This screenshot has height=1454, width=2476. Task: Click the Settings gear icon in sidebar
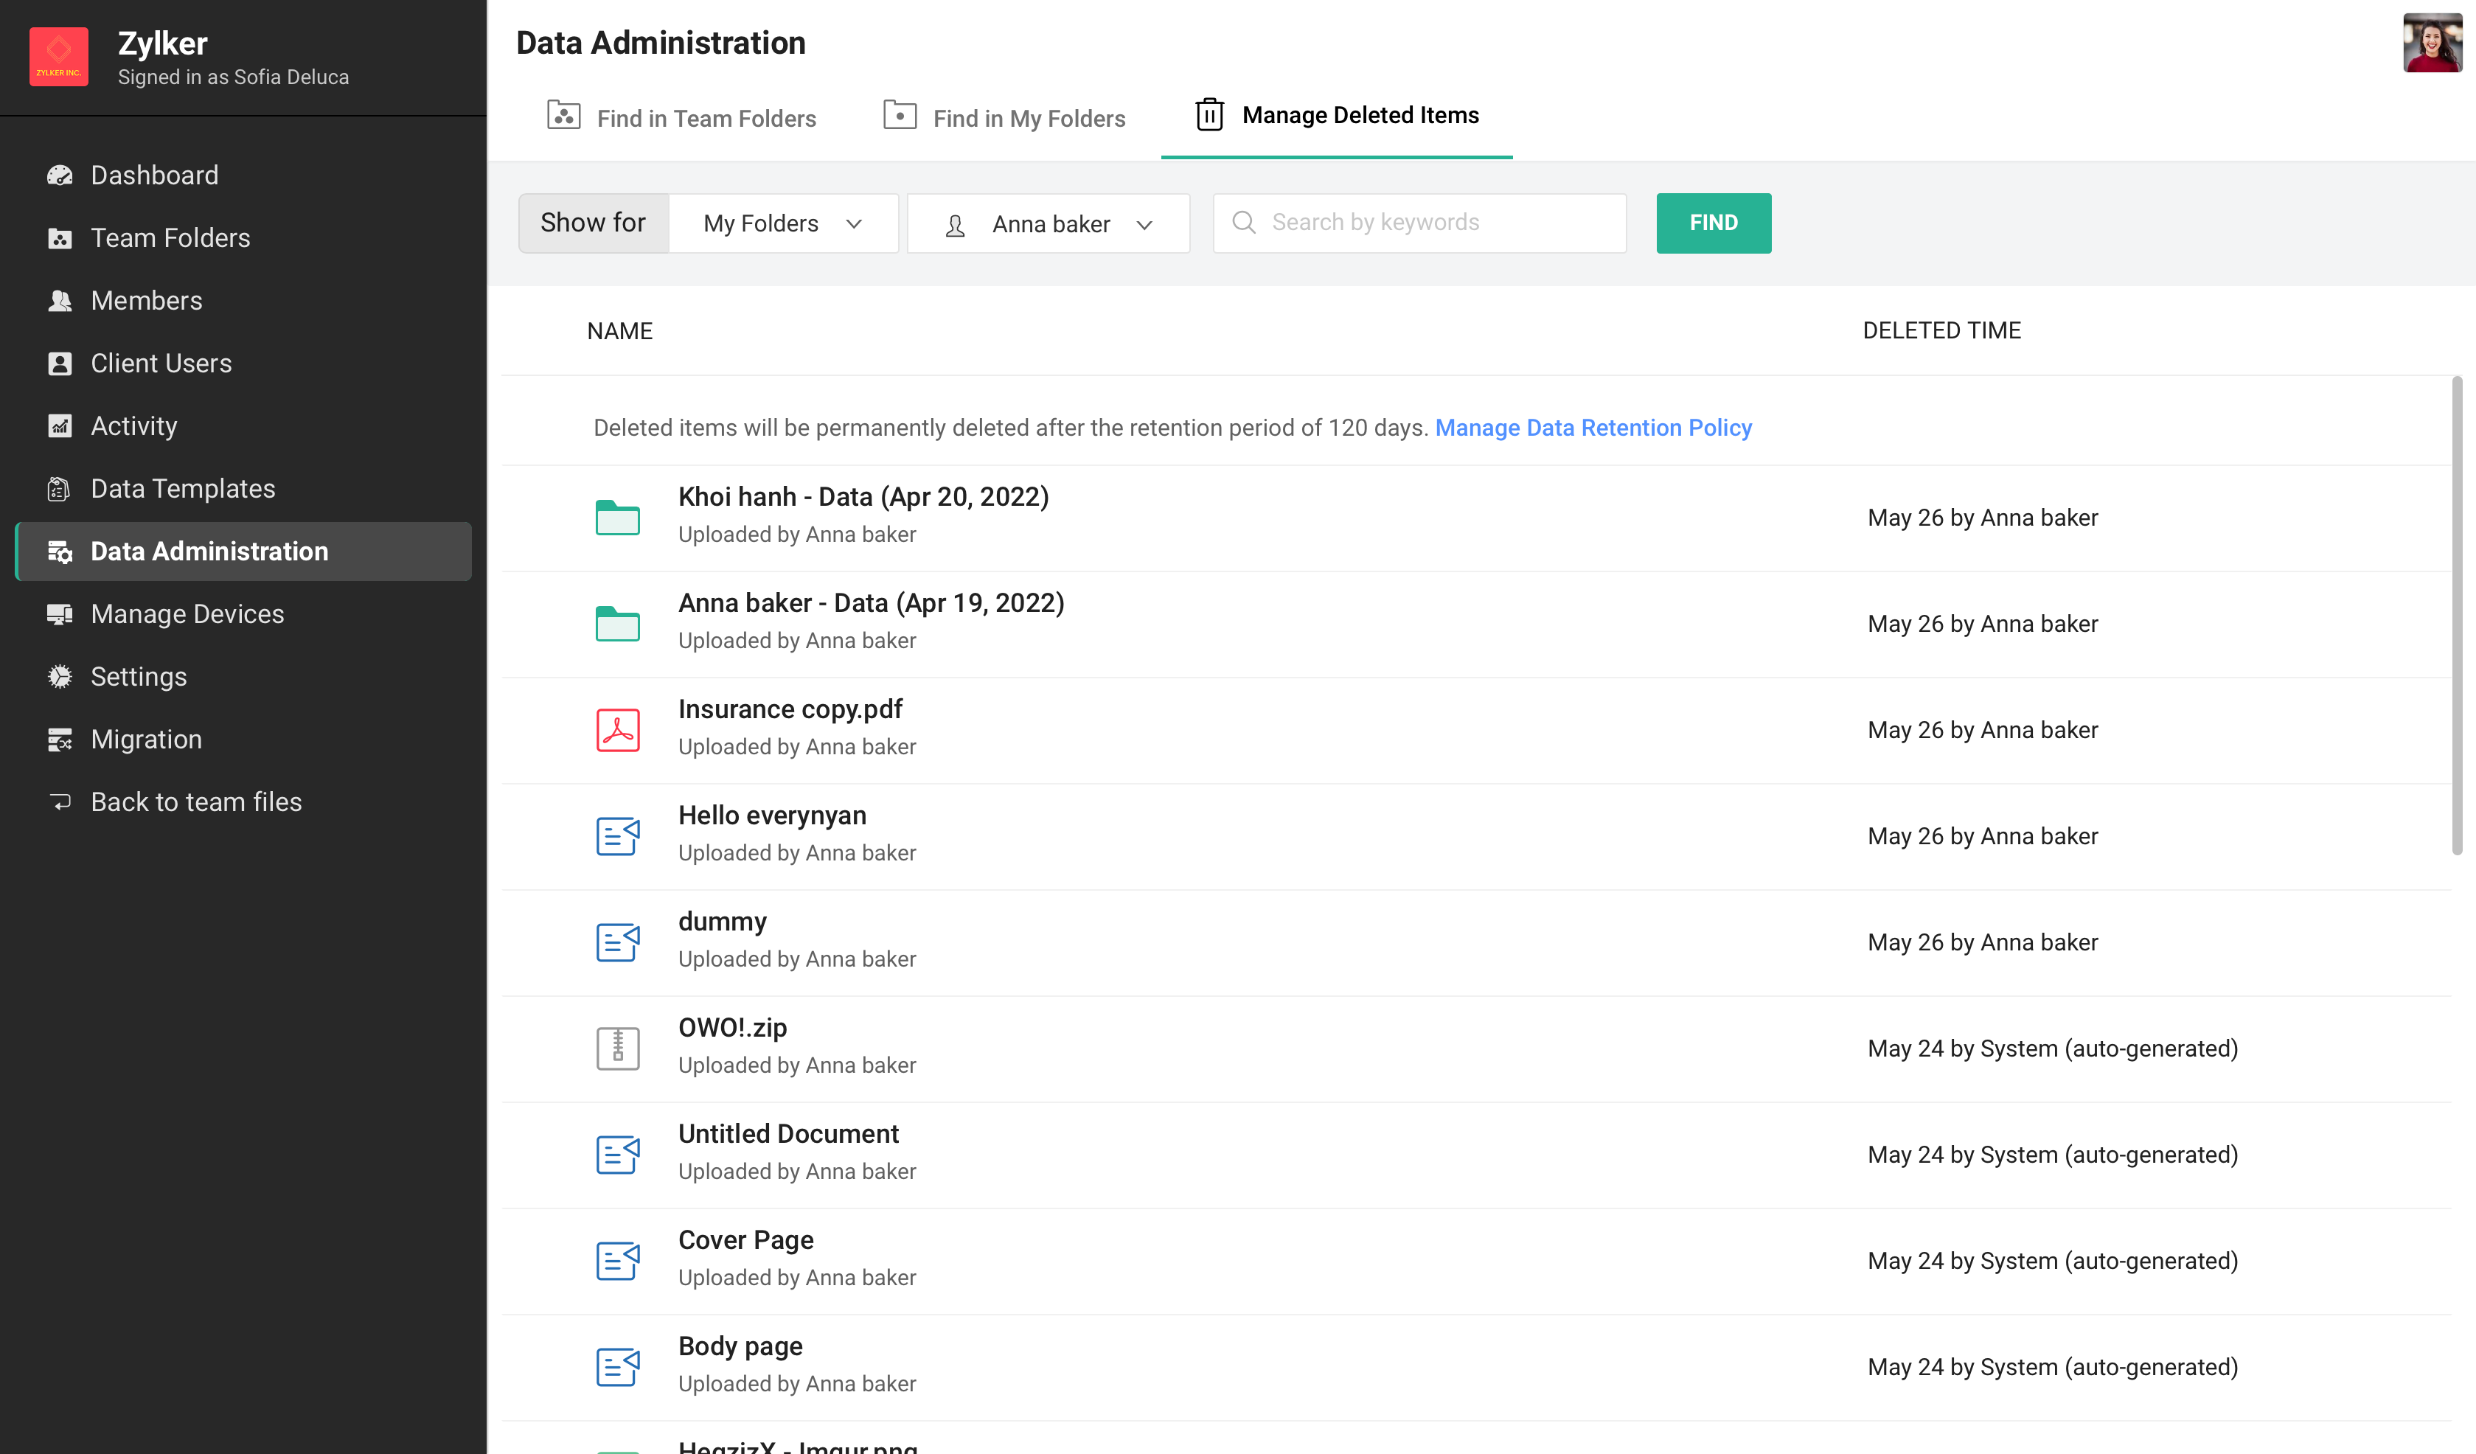tap(60, 677)
